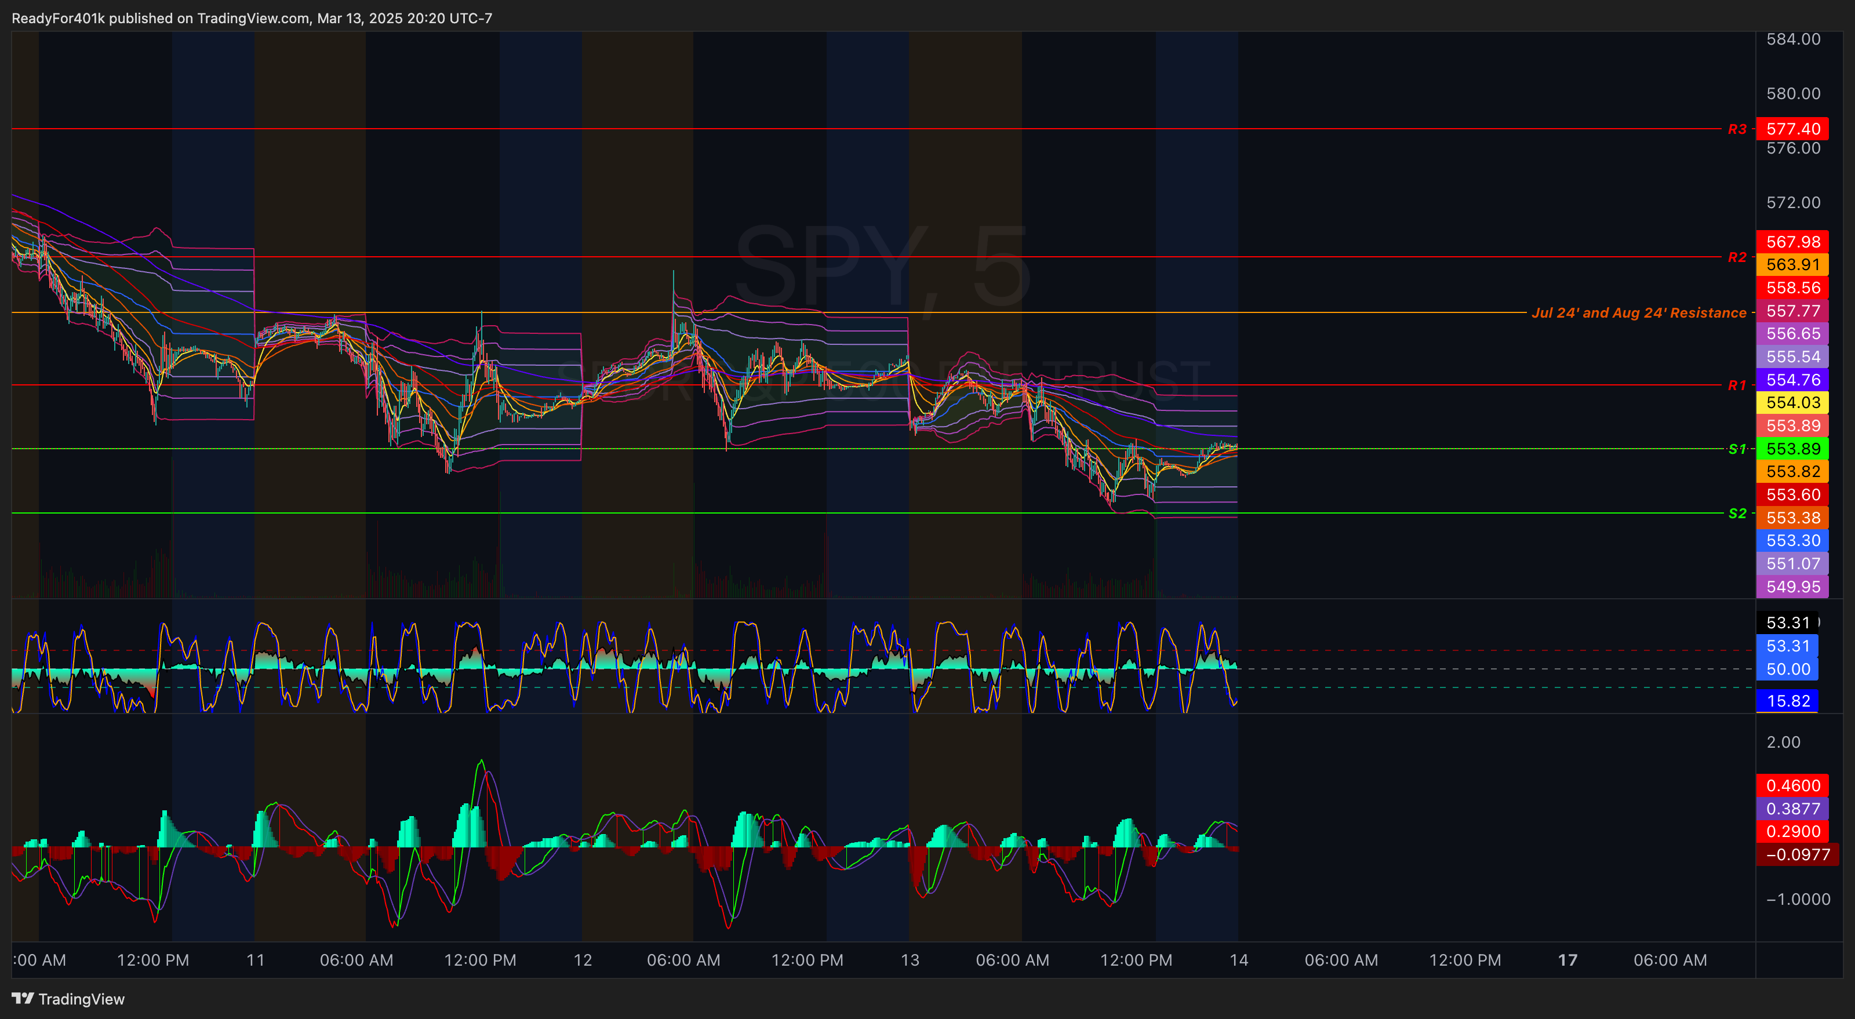This screenshot has height=1019, width=1855.
Task: Click the bold date 17 on the time axis
Action: [1567, 960]
